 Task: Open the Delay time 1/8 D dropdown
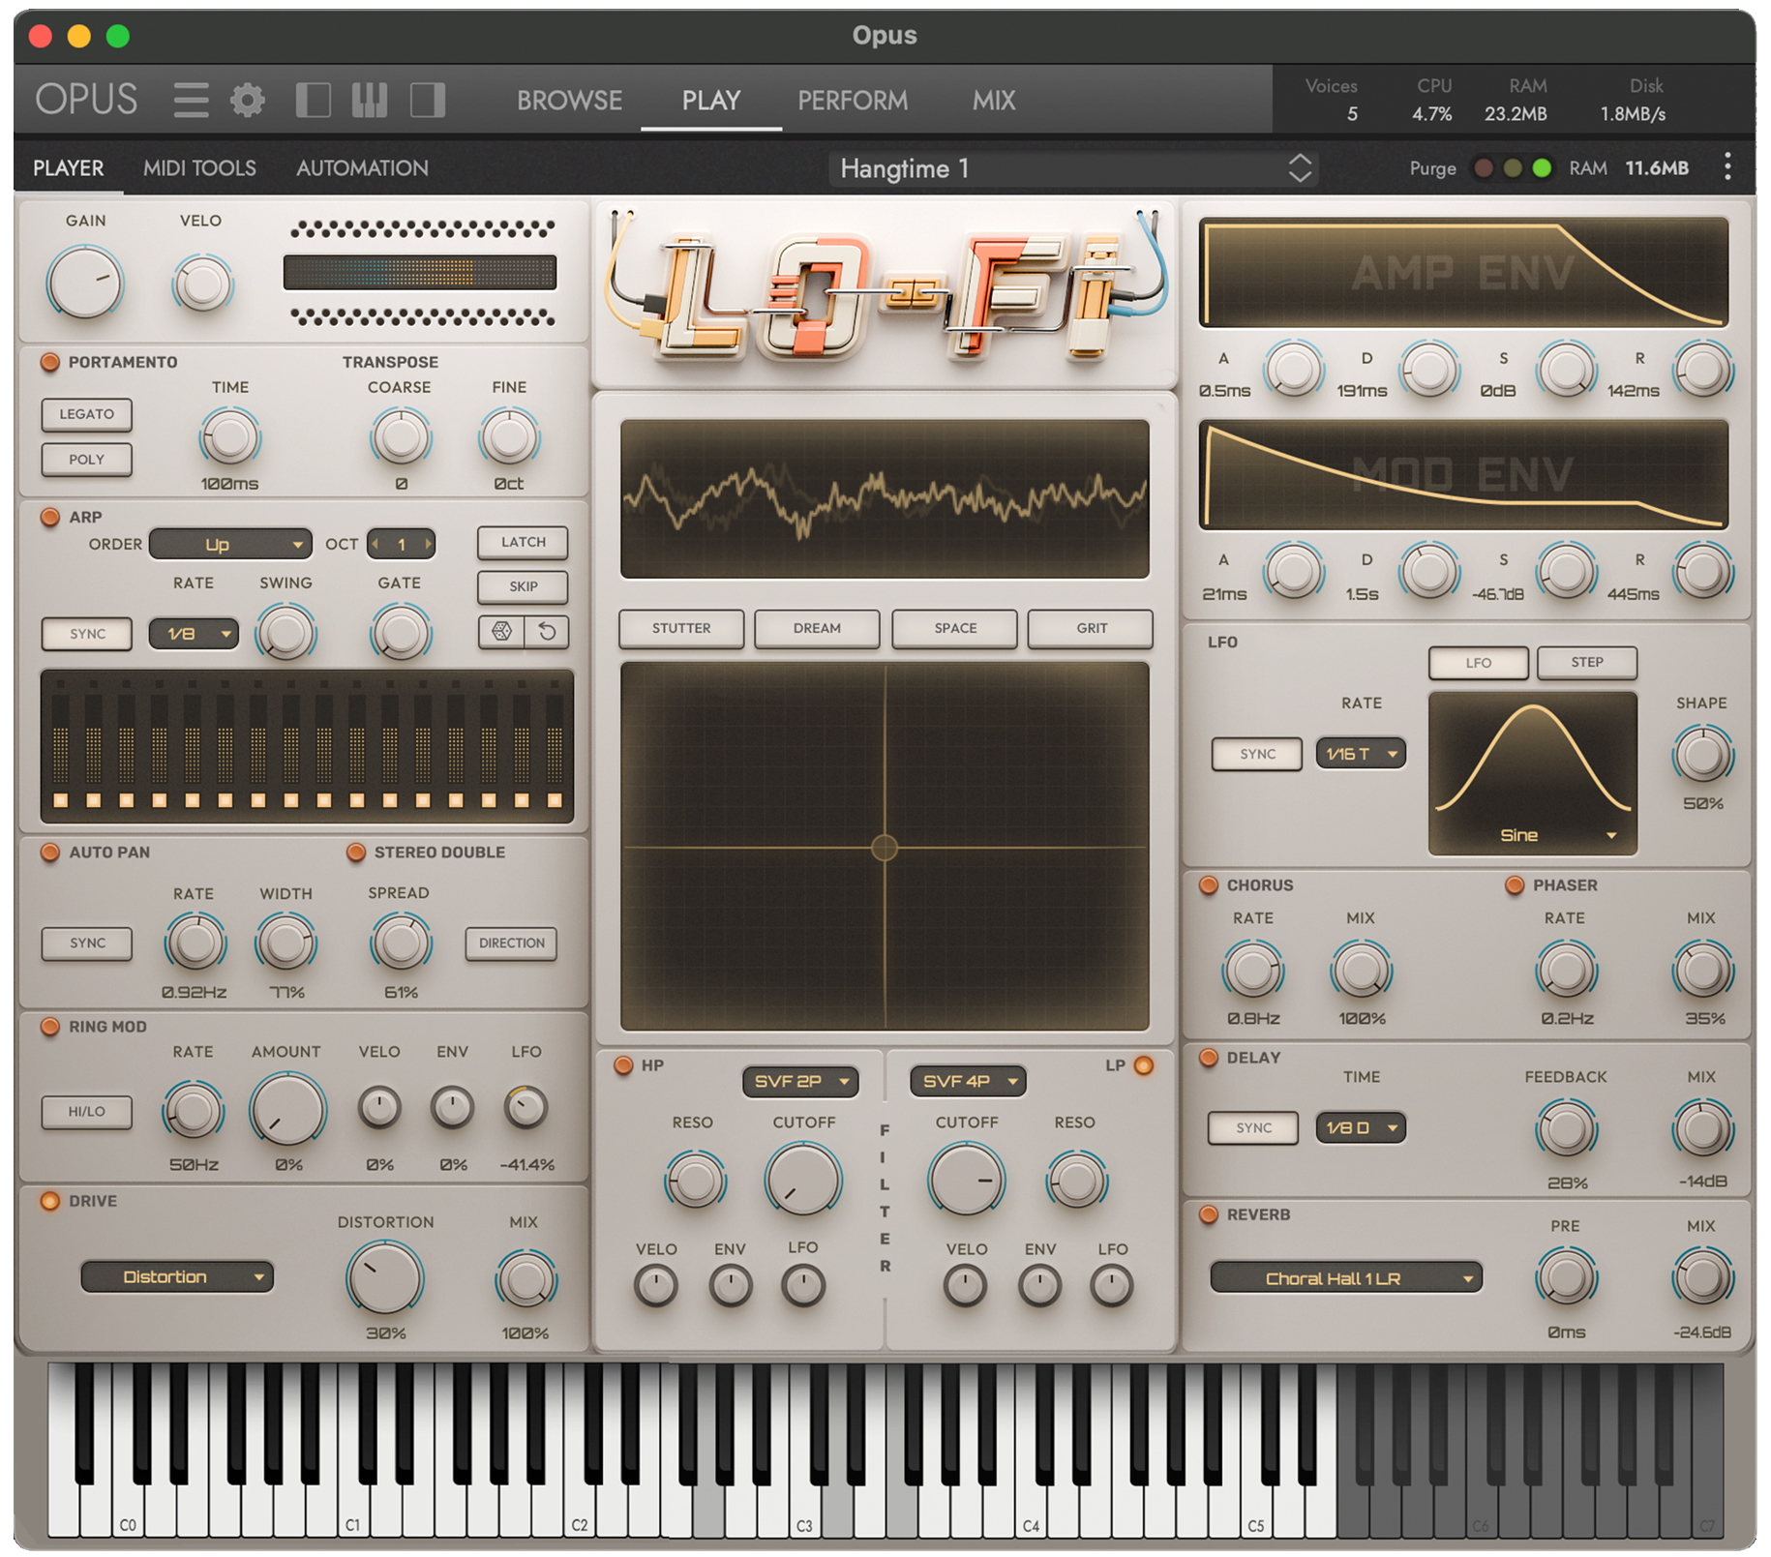pyautogui.click(x=1361, y=1127)
